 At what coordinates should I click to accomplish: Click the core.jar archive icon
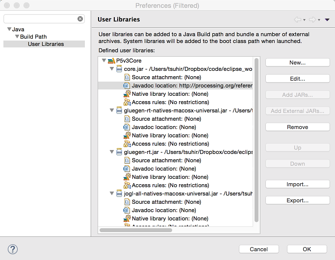(119, 69)
